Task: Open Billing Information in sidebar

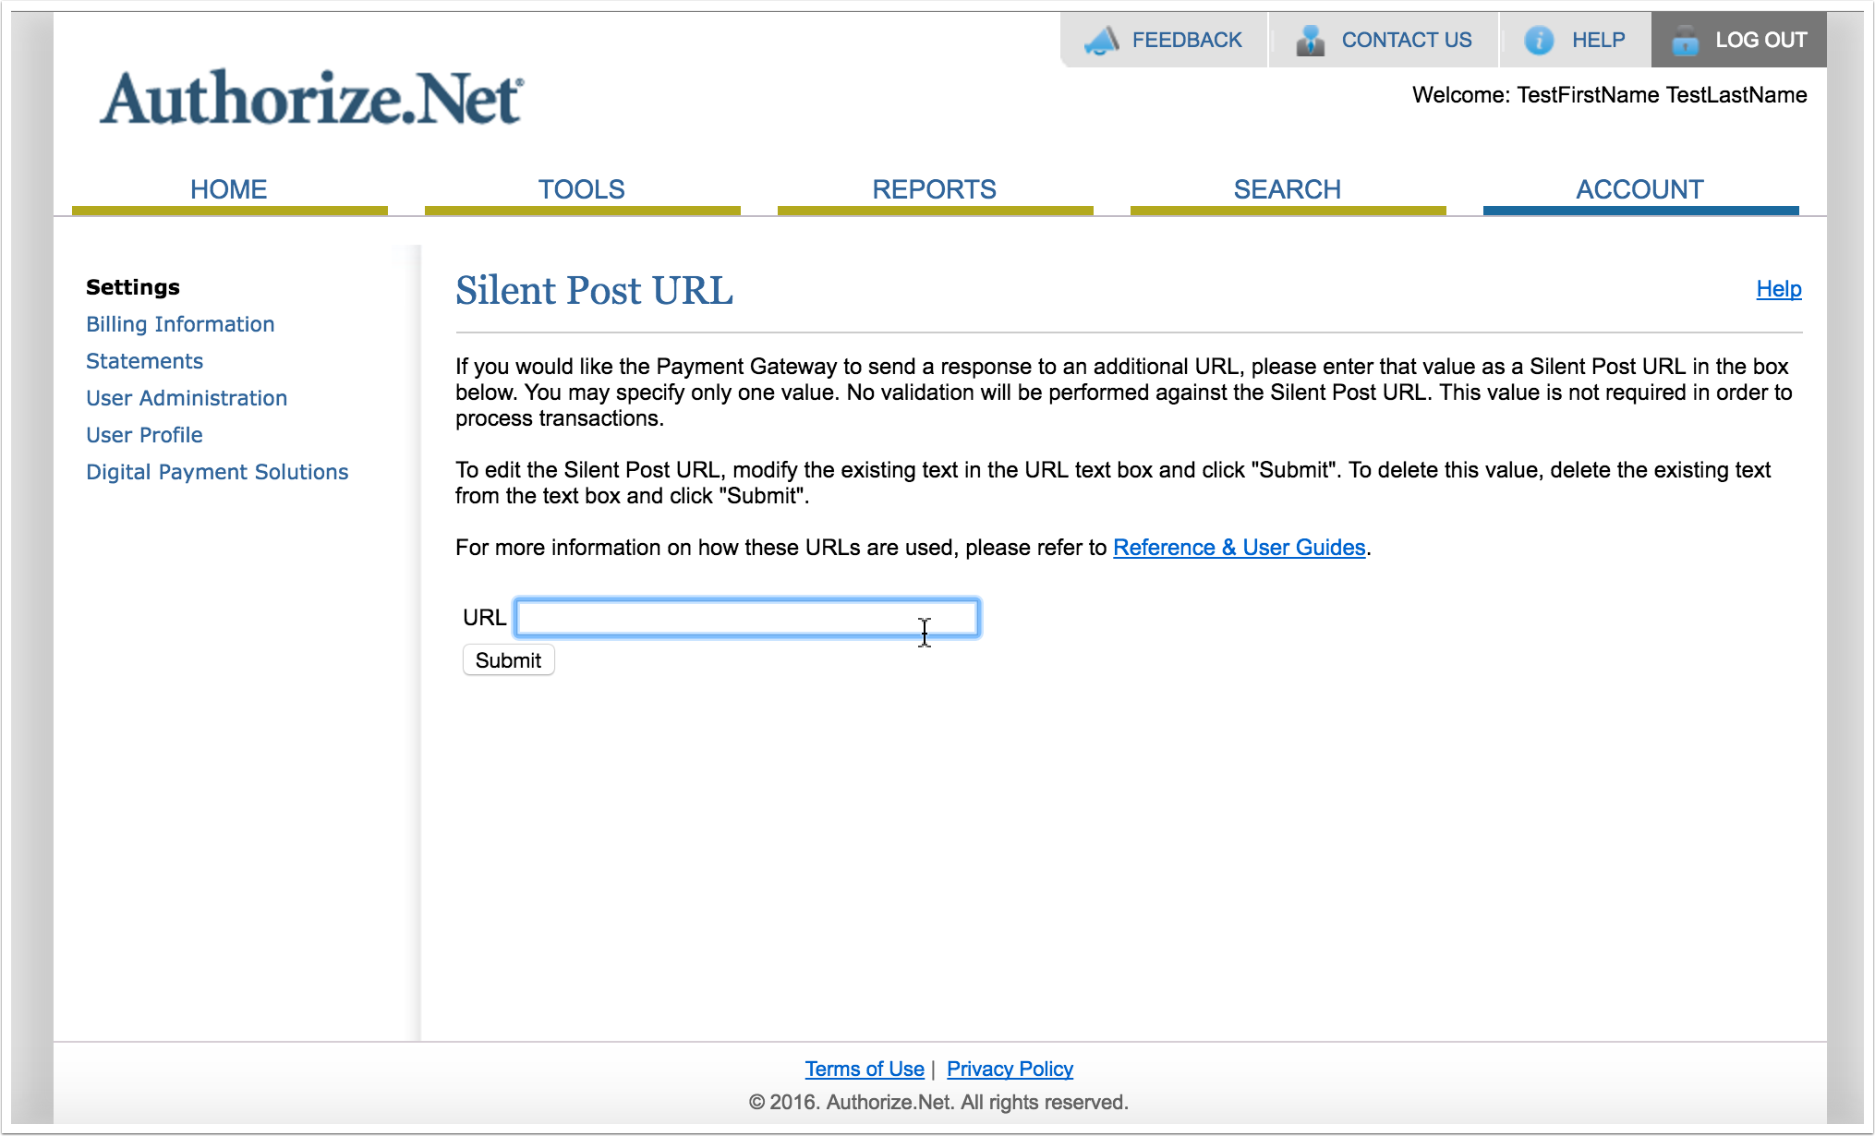Action: coord(180,324)
